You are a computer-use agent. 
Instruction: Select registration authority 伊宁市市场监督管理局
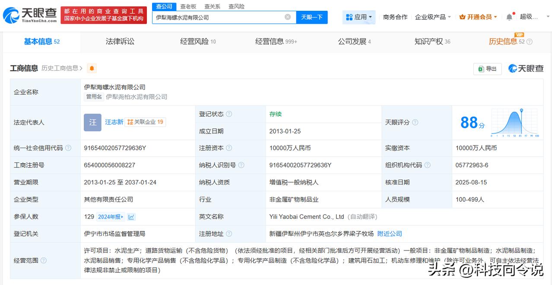[x=114, y=234]
